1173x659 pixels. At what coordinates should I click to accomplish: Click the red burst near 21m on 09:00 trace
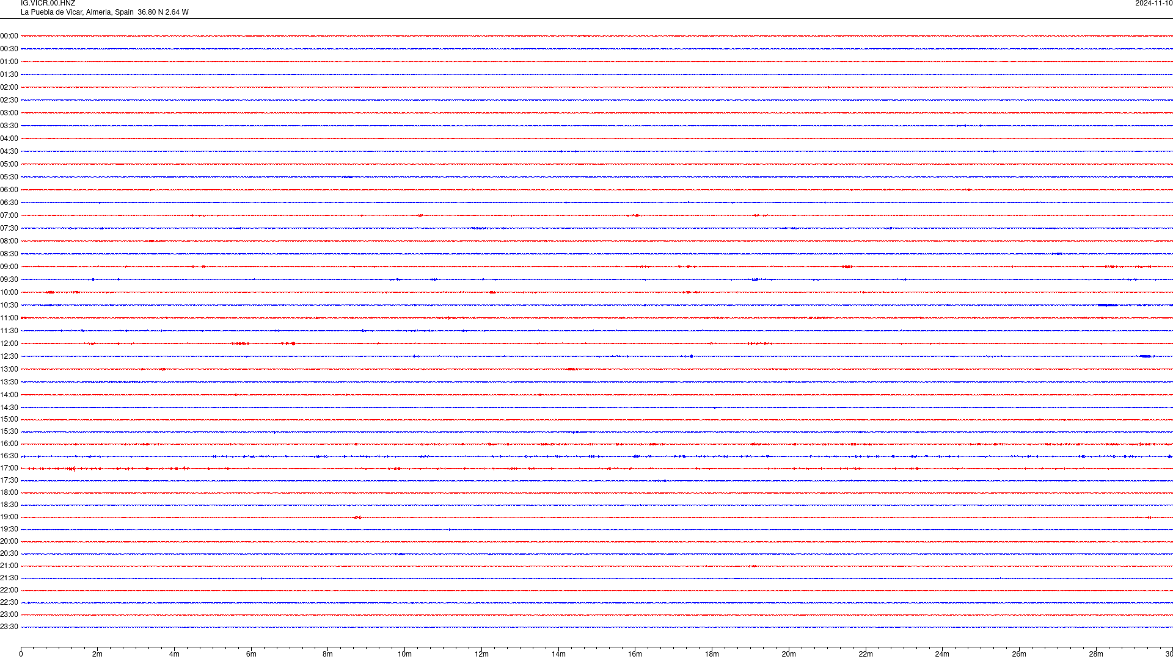tap(847, 267)
